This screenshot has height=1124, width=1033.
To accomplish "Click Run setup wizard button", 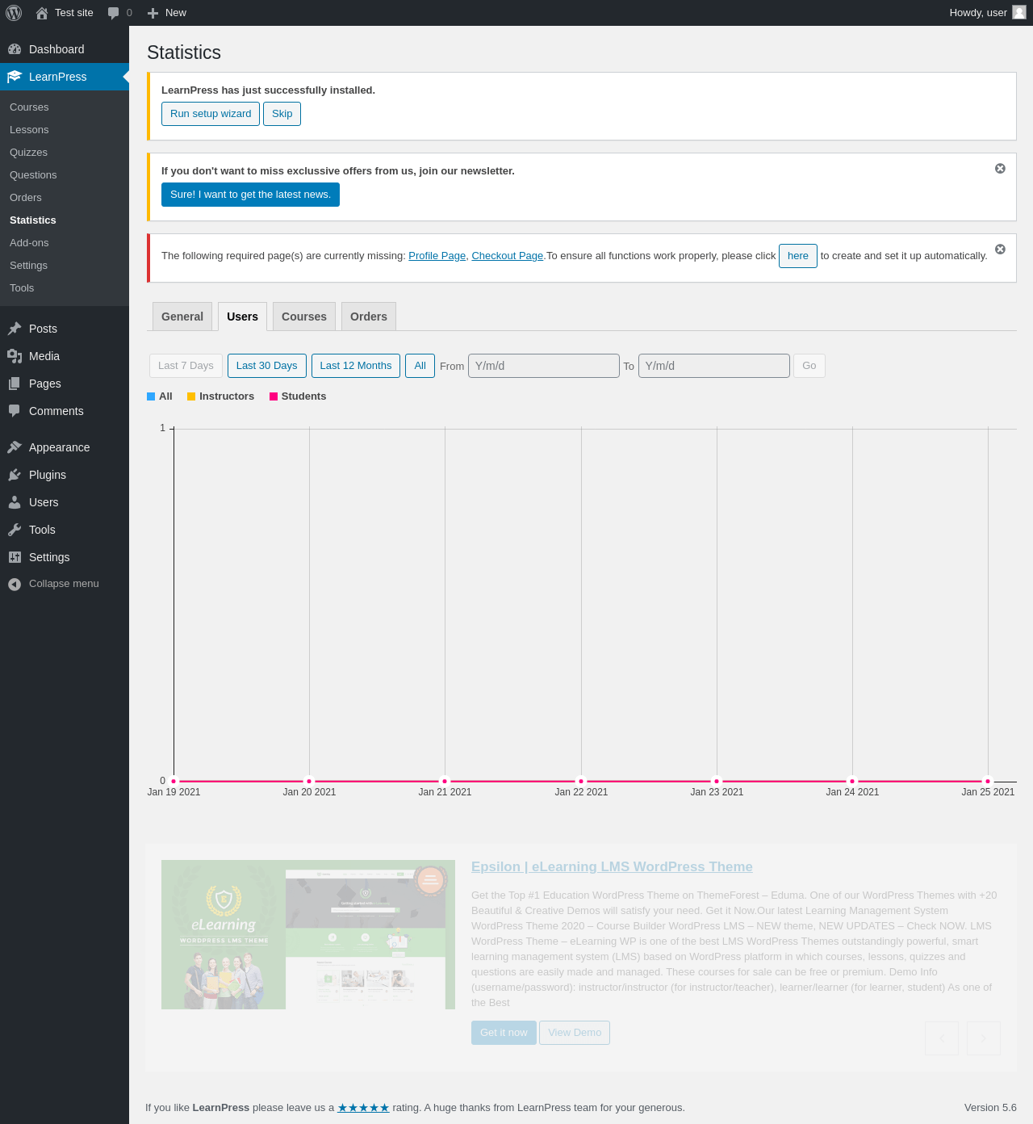I will click(x=211, y=114).
